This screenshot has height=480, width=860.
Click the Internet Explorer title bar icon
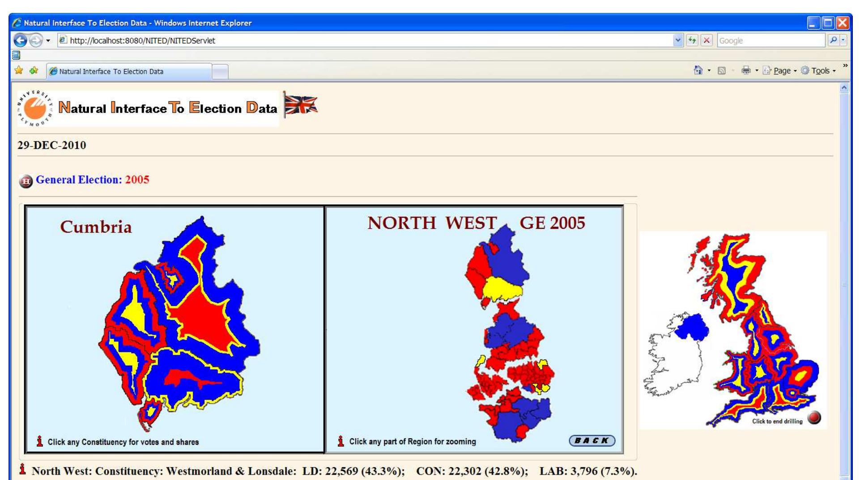17,23
